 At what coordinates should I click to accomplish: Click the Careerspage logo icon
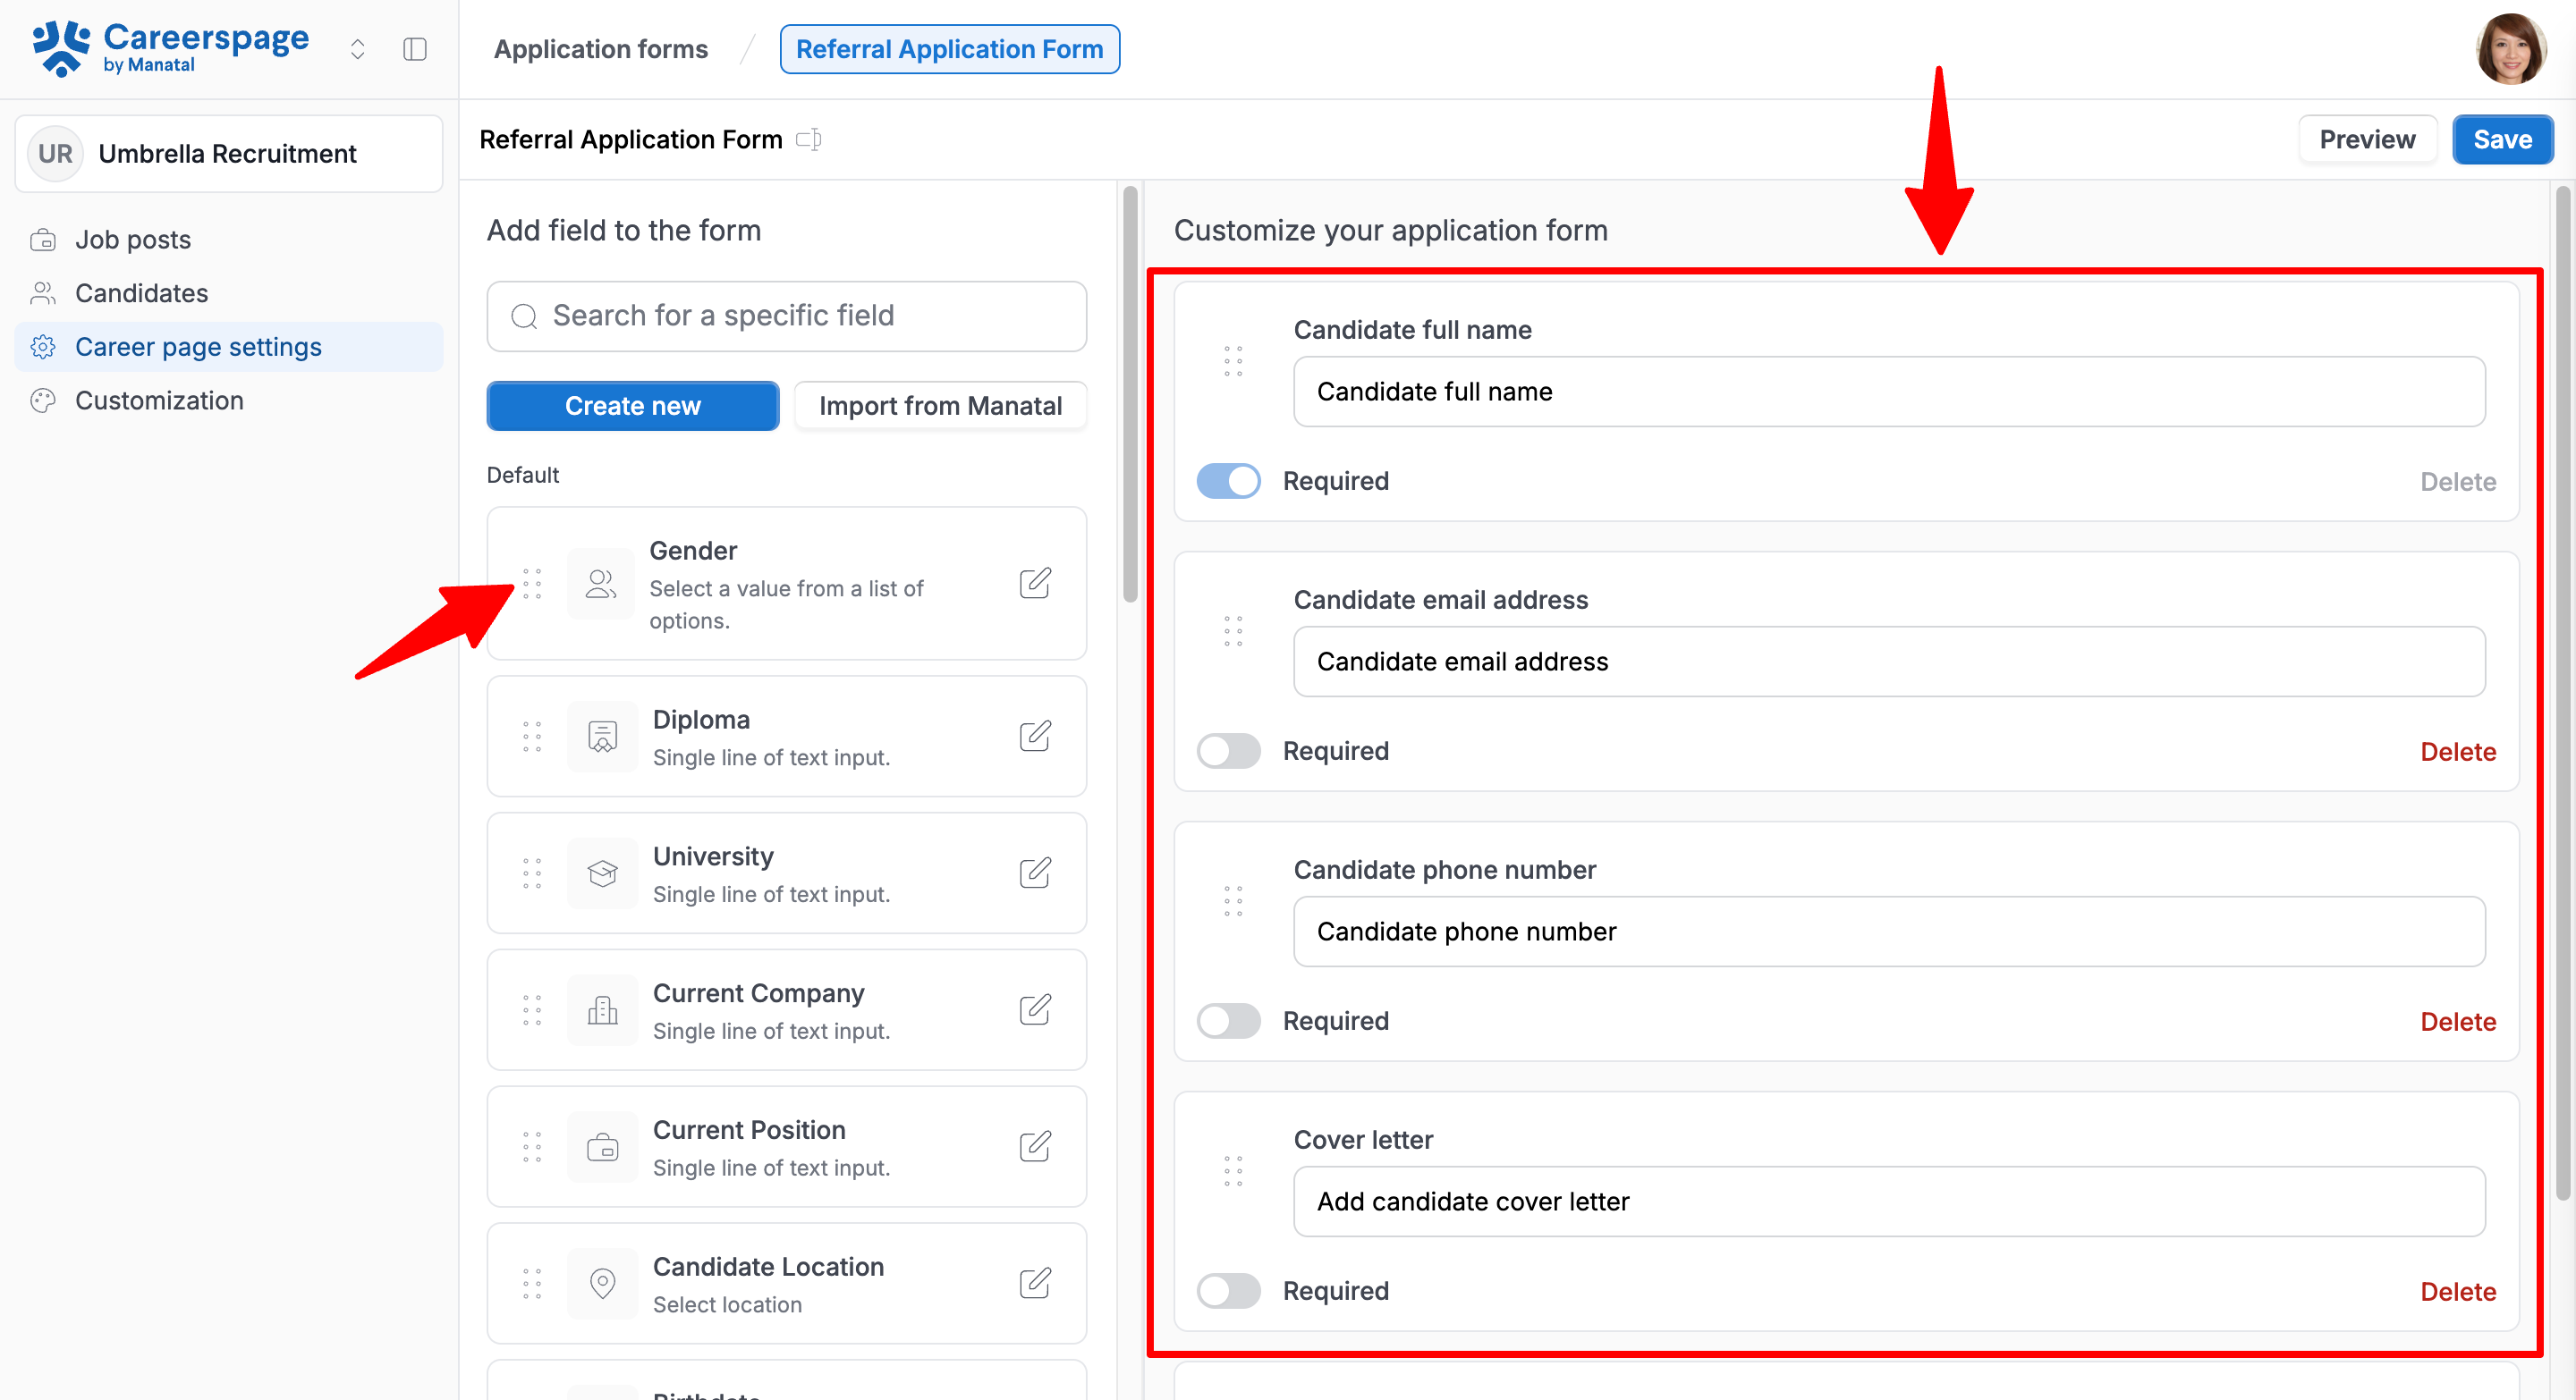pos(61,48)
